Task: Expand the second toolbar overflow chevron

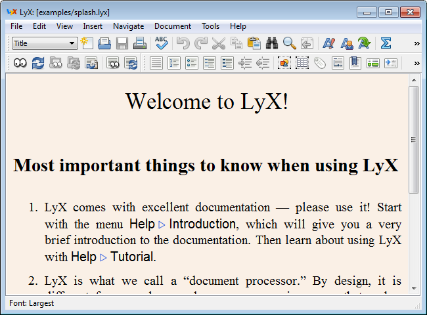Action: 416,64
